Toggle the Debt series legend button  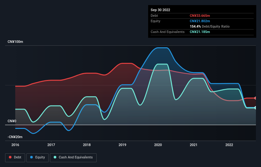(x=15, y=157)
